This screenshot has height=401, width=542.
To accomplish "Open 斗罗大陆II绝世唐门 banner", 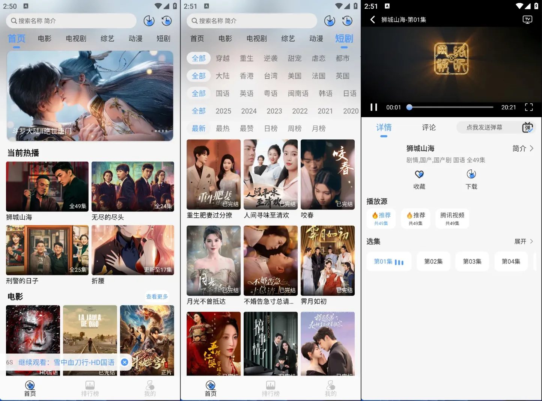I will (x=90, y=96).
